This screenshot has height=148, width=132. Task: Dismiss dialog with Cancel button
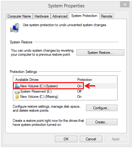(91, 139)
